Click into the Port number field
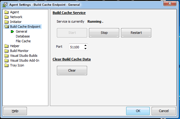The image size is (180, 119). (77, 47)
